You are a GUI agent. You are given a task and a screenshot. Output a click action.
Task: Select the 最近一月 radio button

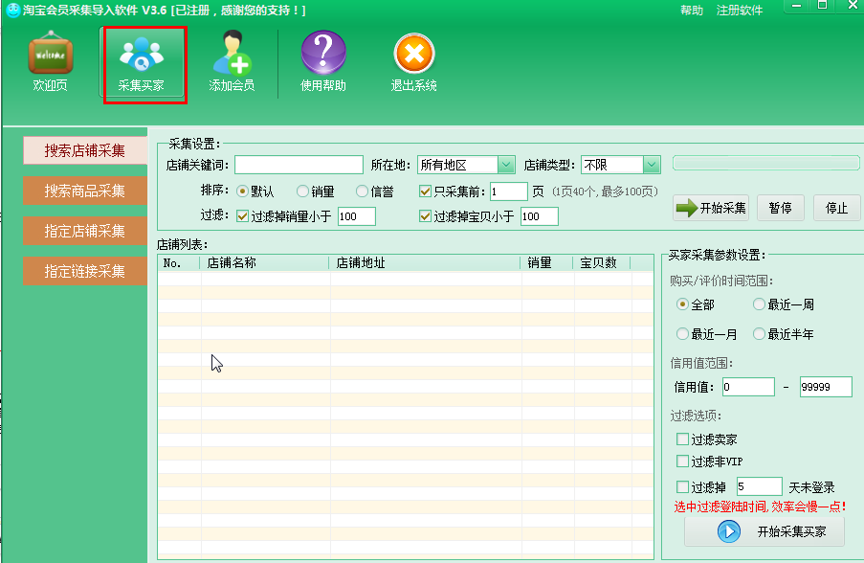pyautogui.click(x=682, y=333)
